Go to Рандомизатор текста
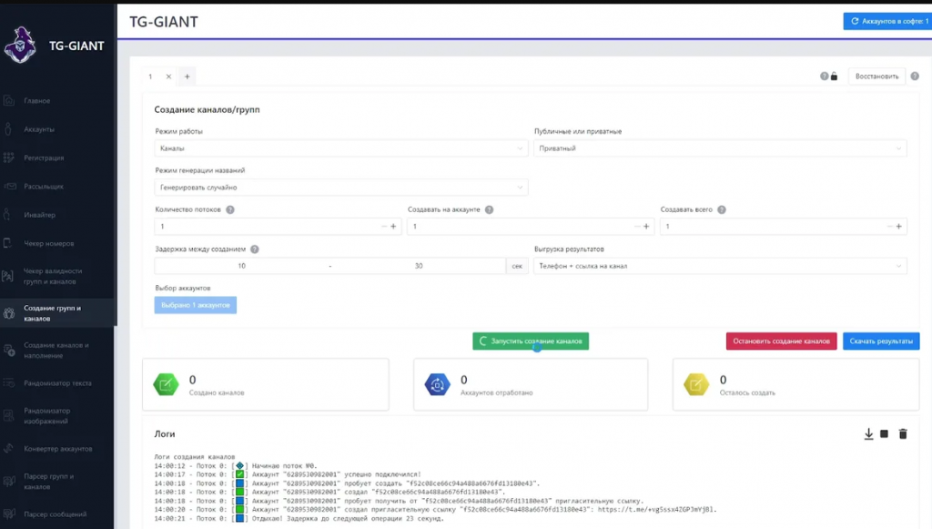This screenshot has height=529, width=932. click(57, 383)
